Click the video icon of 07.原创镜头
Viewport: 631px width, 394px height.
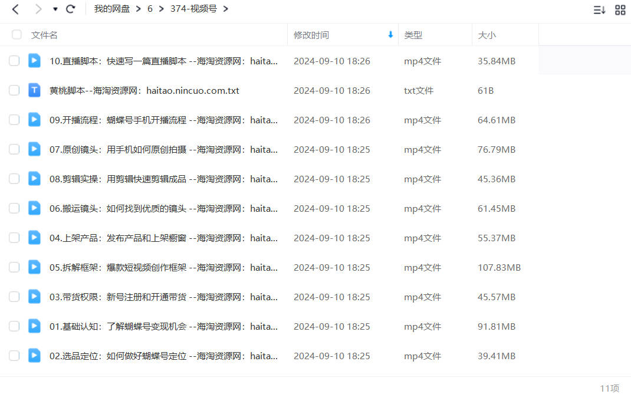click(34, 149)
